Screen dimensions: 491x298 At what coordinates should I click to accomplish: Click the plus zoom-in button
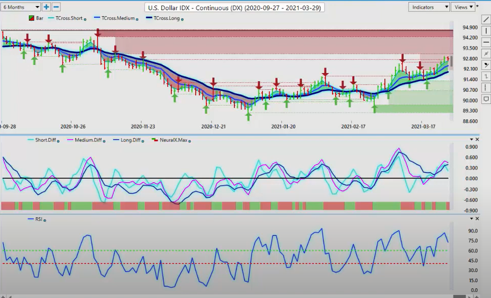coord(46,7)
